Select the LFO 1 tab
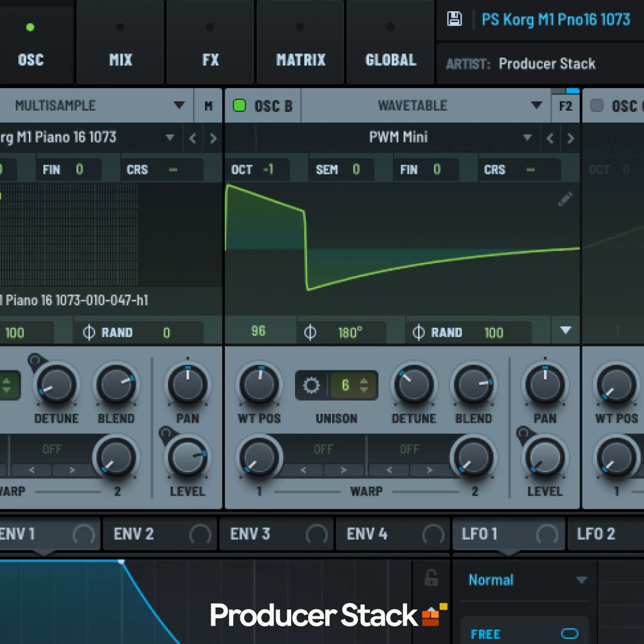 [509, 535]
